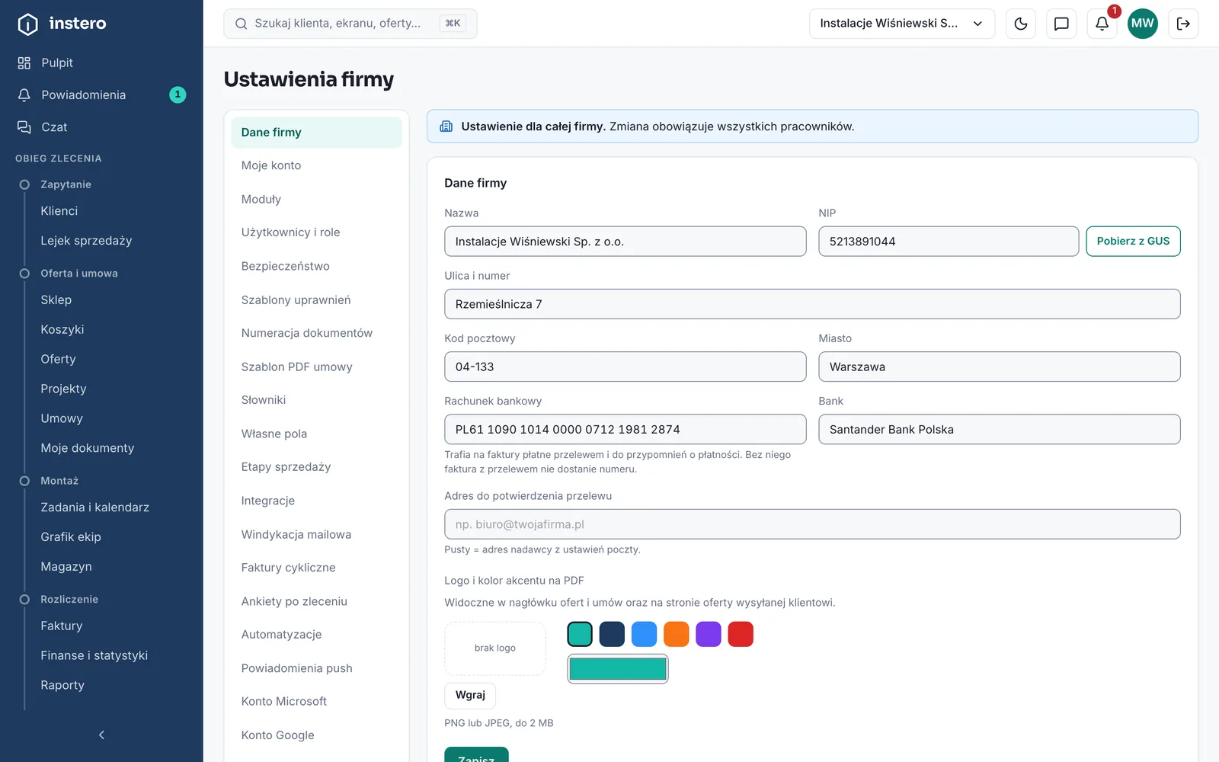Click Pobierz z GUS button
1219x762 pixels.
click(x=1133, y=242)
